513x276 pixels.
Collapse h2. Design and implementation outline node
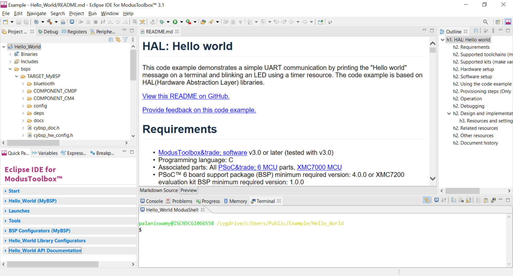[x=449, y=113]
